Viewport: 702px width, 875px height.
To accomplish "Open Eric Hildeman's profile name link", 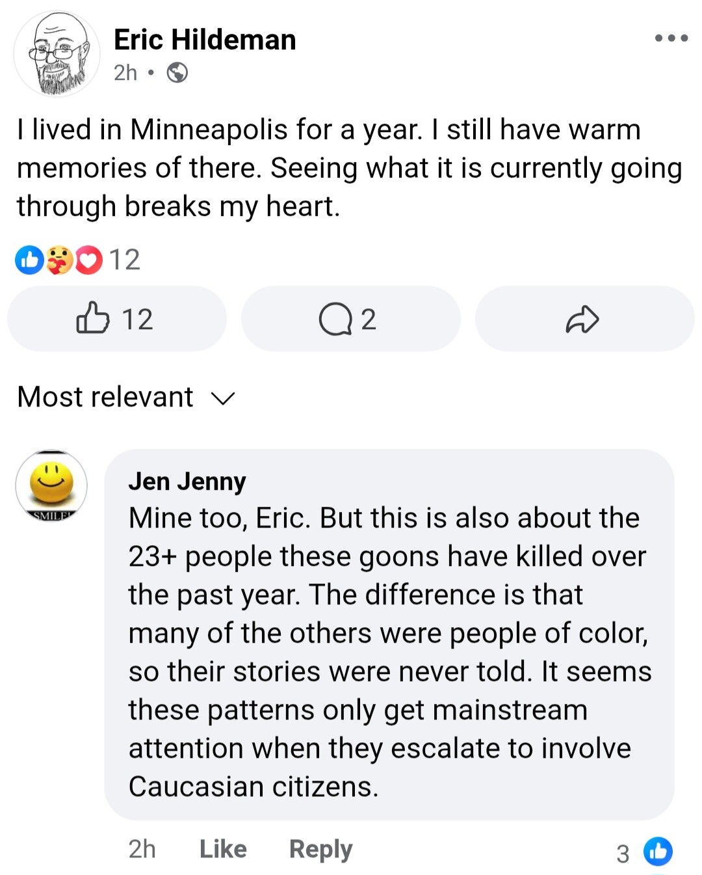I will pyautogui.click(x=205, y=40).
